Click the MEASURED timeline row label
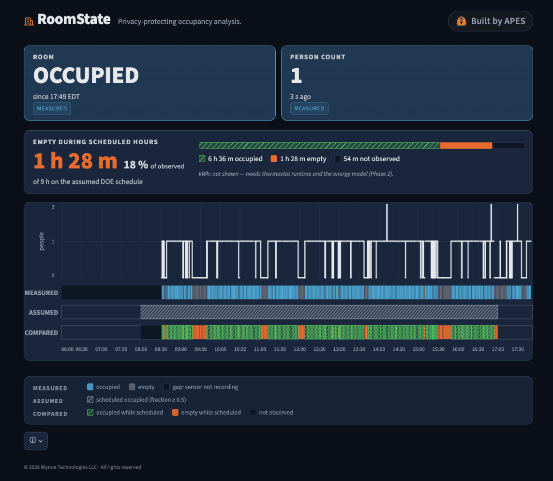The height and width of the screenshot is (481, 553). click(x=41, y=293)
